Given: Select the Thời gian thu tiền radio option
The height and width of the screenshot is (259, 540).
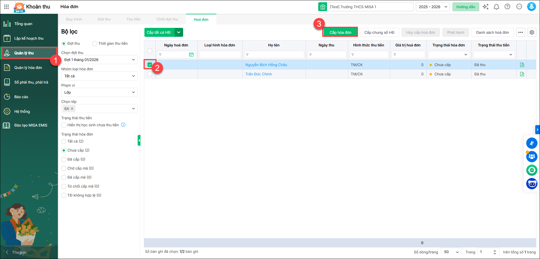Looking at the screenshot, I should [x=95, y=44].
